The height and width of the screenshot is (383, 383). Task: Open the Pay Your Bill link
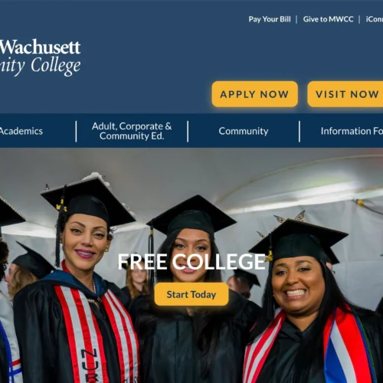tap(270, 19)
